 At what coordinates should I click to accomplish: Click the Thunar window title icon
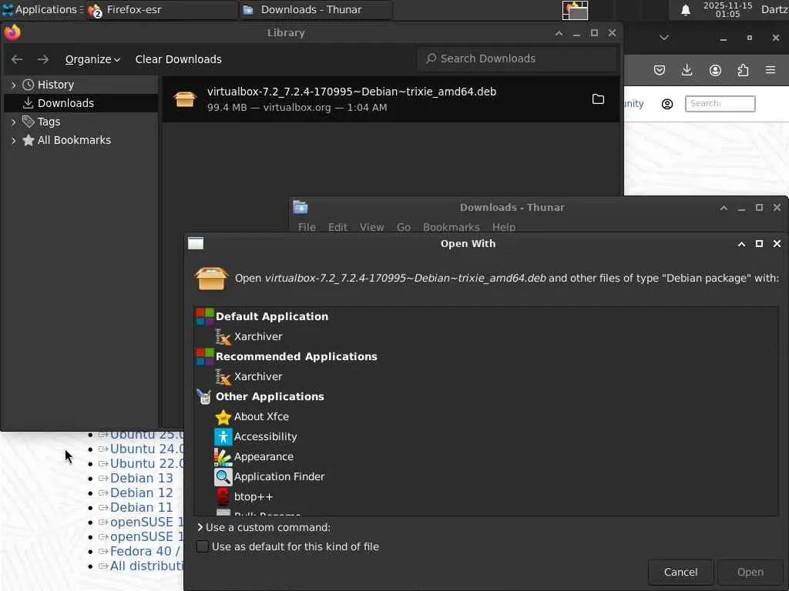click(x=300, y=207)
